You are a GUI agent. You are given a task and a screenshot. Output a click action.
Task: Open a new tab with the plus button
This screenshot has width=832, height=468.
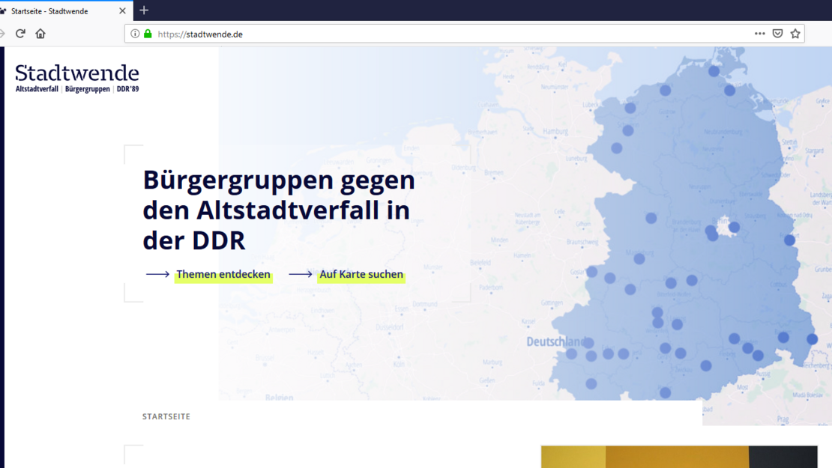[144, 10]
